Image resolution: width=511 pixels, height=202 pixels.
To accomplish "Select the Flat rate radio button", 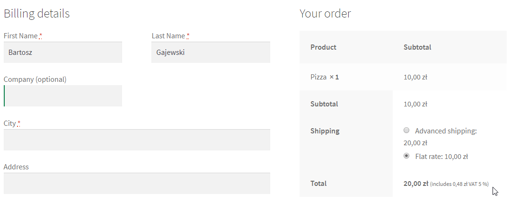I will tap(406, 156).
